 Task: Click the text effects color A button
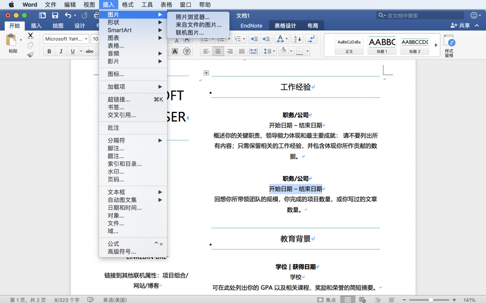280,39
